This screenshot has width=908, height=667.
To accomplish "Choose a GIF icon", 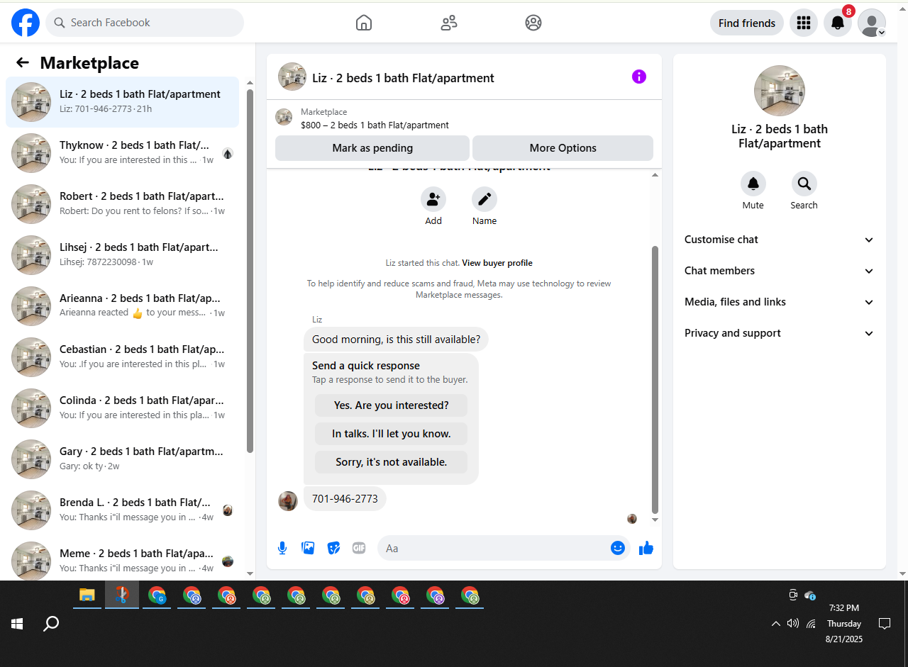I will click(359, 548).
